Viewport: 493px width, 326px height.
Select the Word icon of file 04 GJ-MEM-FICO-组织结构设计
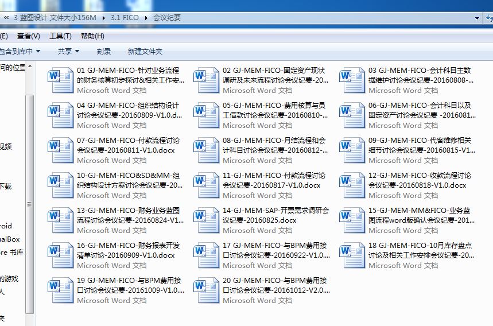coord(60,115)
